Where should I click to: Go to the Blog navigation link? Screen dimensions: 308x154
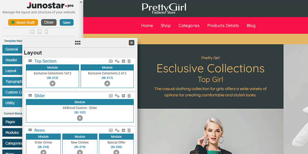pyautogui.click(x=251, y=26)
